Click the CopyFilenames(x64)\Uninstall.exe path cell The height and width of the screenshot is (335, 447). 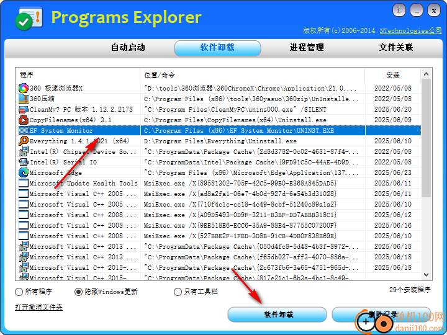[x=235, y=120]
